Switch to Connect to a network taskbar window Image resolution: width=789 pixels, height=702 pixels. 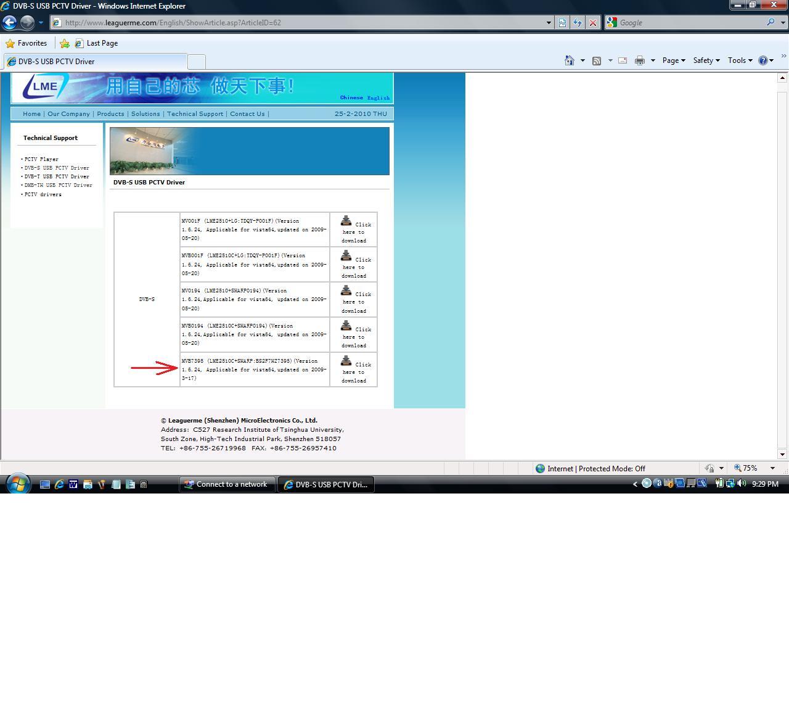226,484
